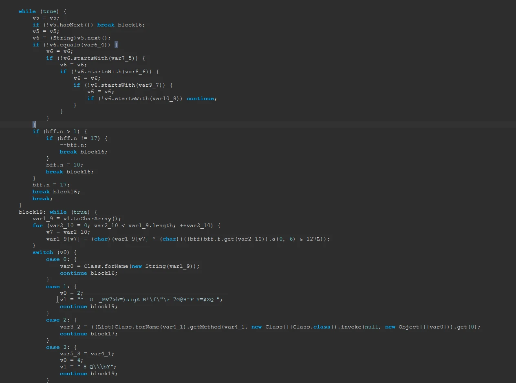This screenshot has width=516, height=383.
Task: Click the 'switch (v0) {' statement
Action: click(x=55, y=252)
